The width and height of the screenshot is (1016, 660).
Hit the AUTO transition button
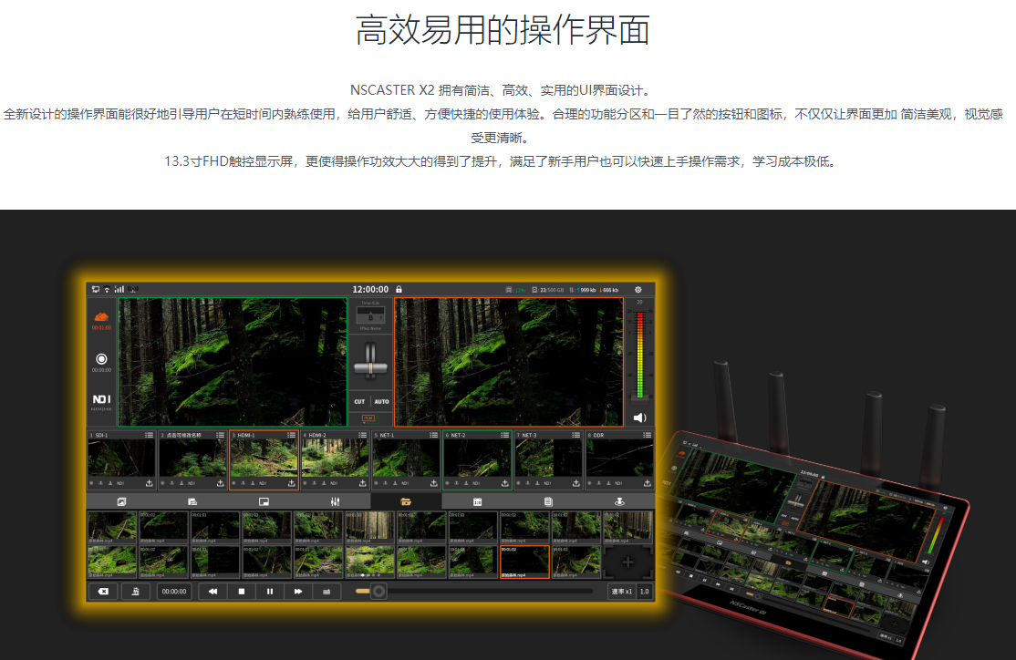(381, 402)
